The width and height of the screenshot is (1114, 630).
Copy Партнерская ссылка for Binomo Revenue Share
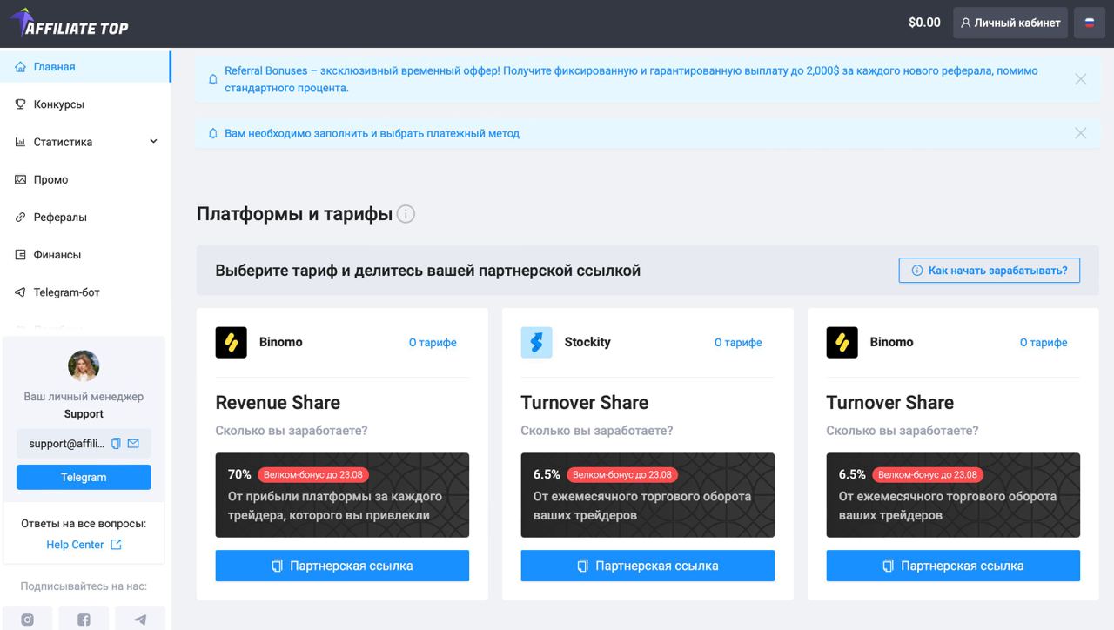click(342, 566)
